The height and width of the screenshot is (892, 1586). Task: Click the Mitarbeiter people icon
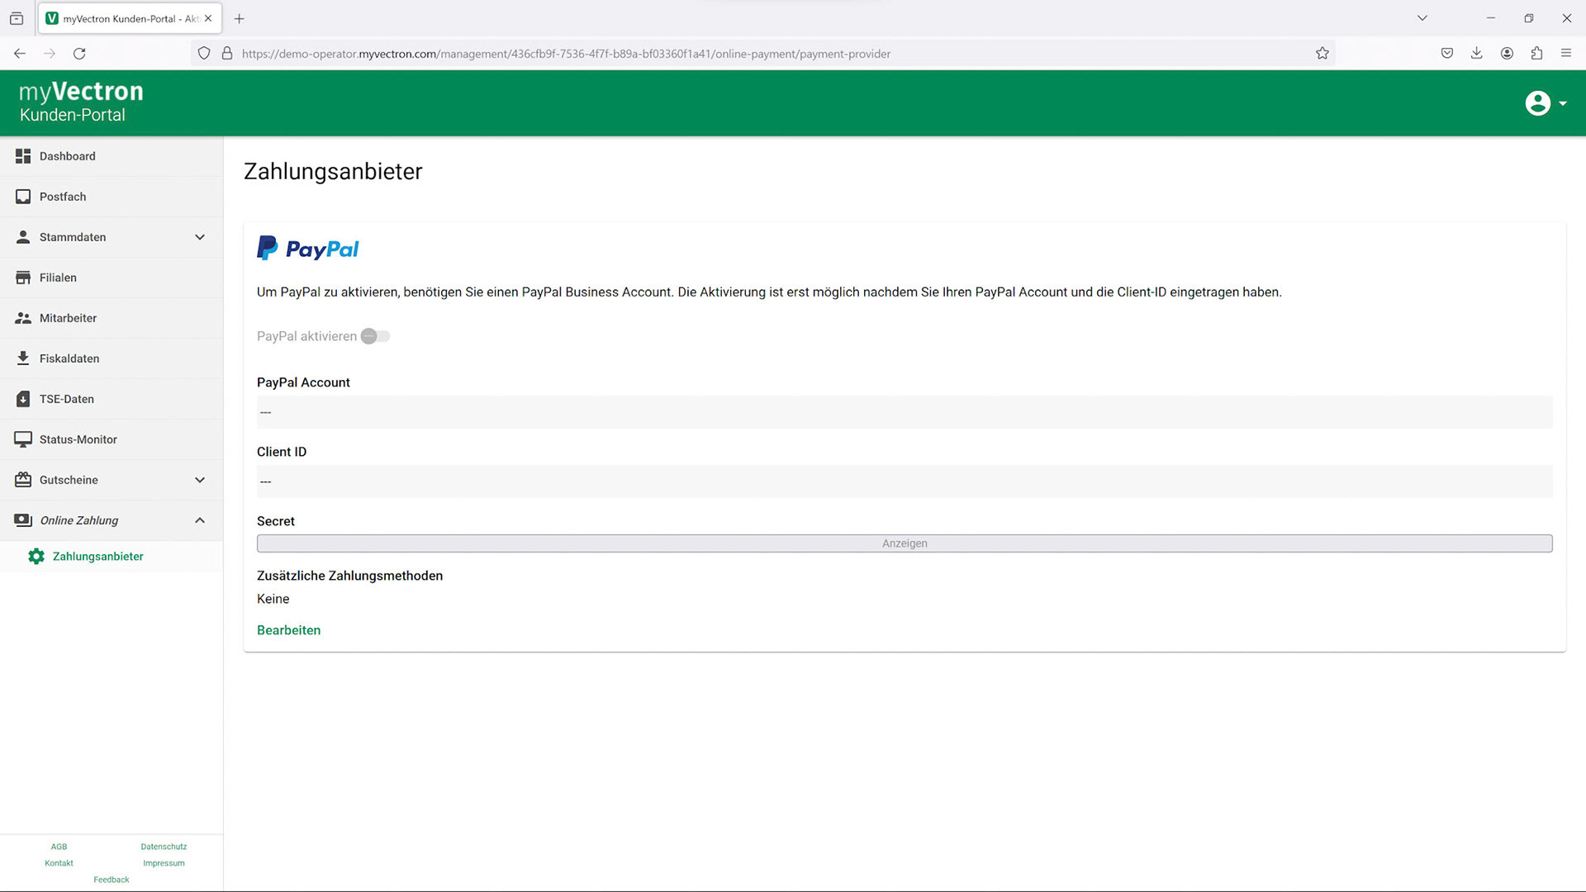tap(23, 318)
